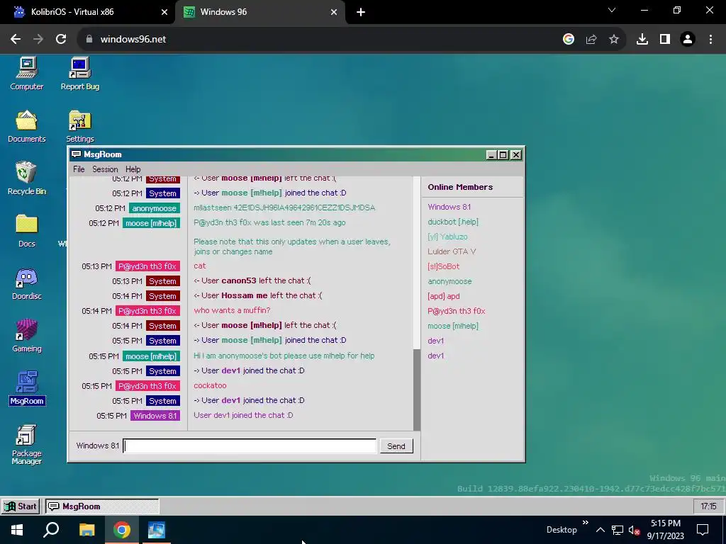Click the 'cockatoo' chat message

210,385
